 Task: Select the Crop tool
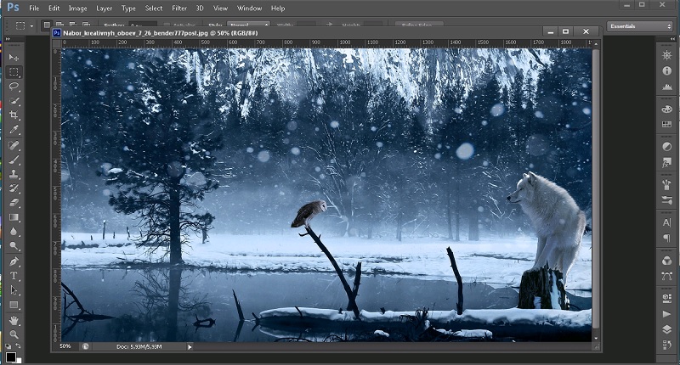pyautogui.click(x=14, y=115)
